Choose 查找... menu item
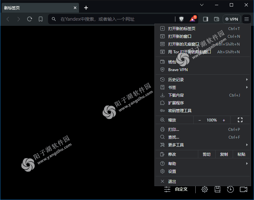 (x=202, y=137)
